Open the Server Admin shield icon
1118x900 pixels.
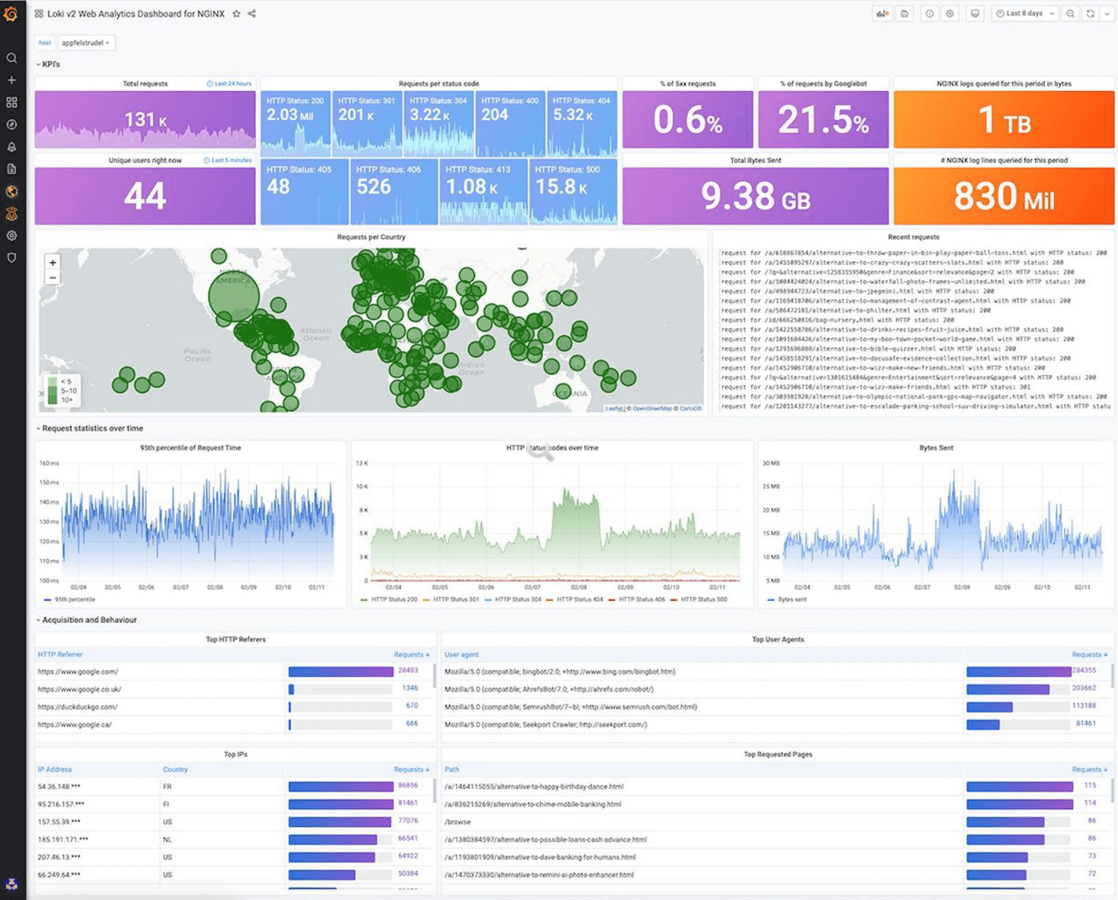[x=12, y=258]
